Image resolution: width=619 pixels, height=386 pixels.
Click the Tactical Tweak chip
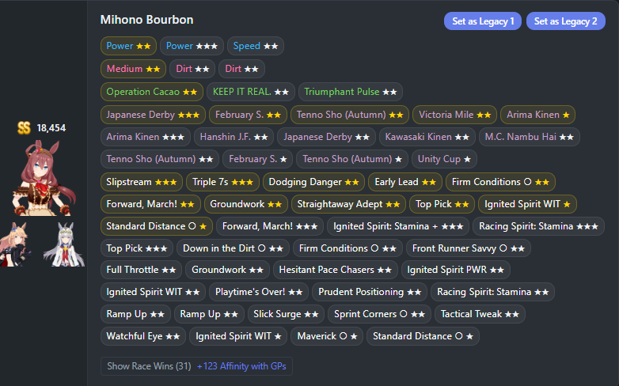click(480, 313)
